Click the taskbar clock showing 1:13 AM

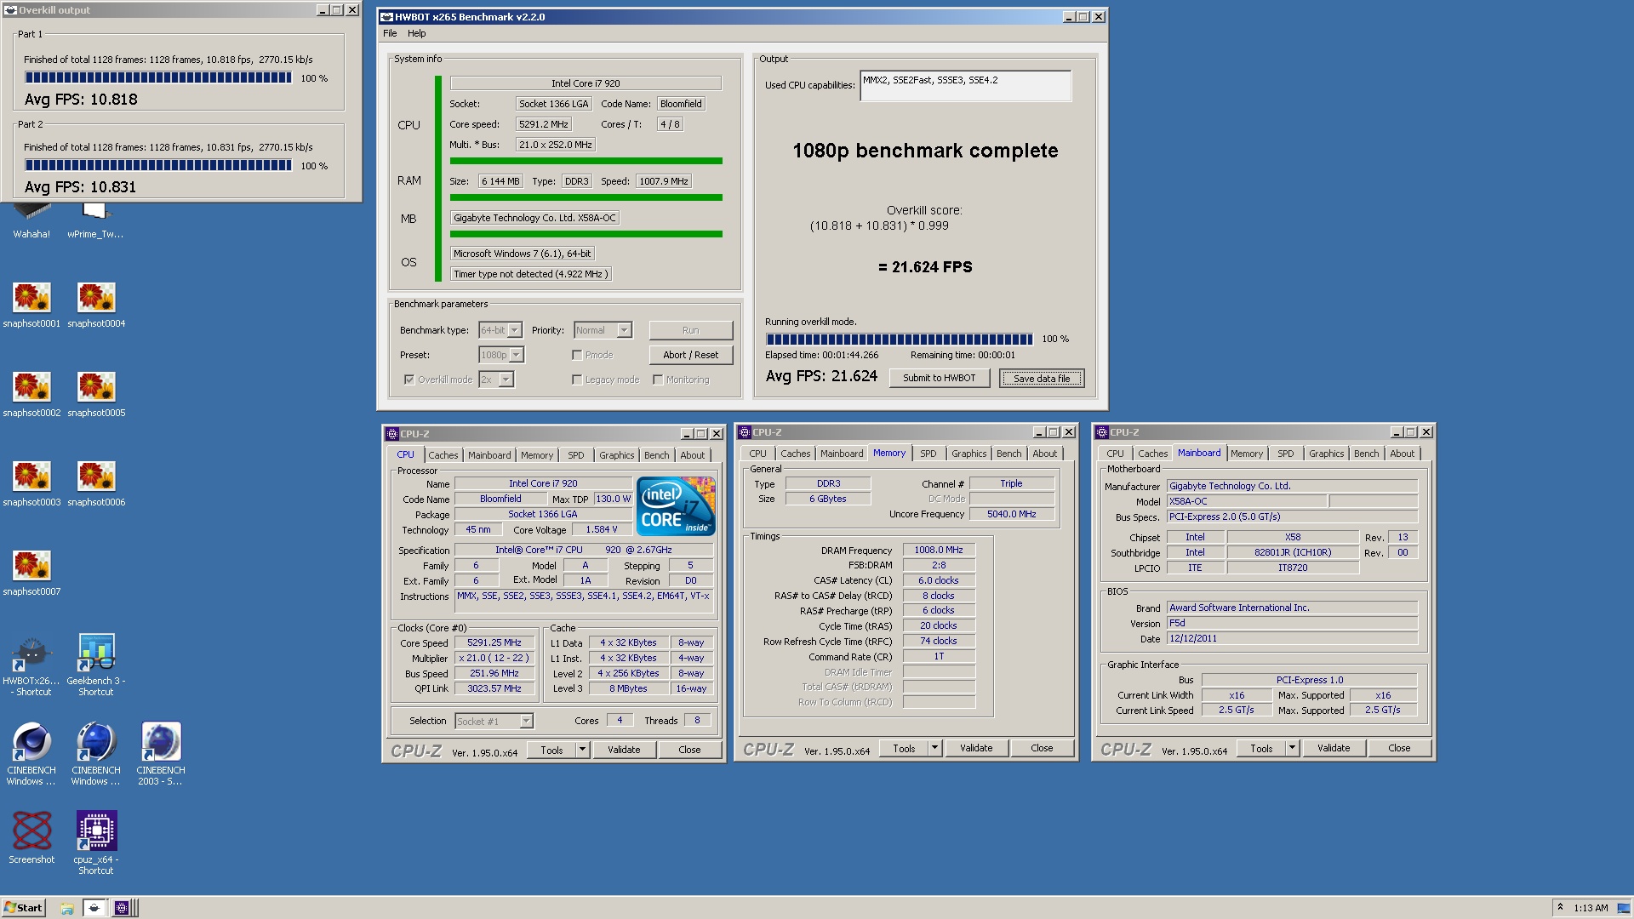[x=1591, y=908]
